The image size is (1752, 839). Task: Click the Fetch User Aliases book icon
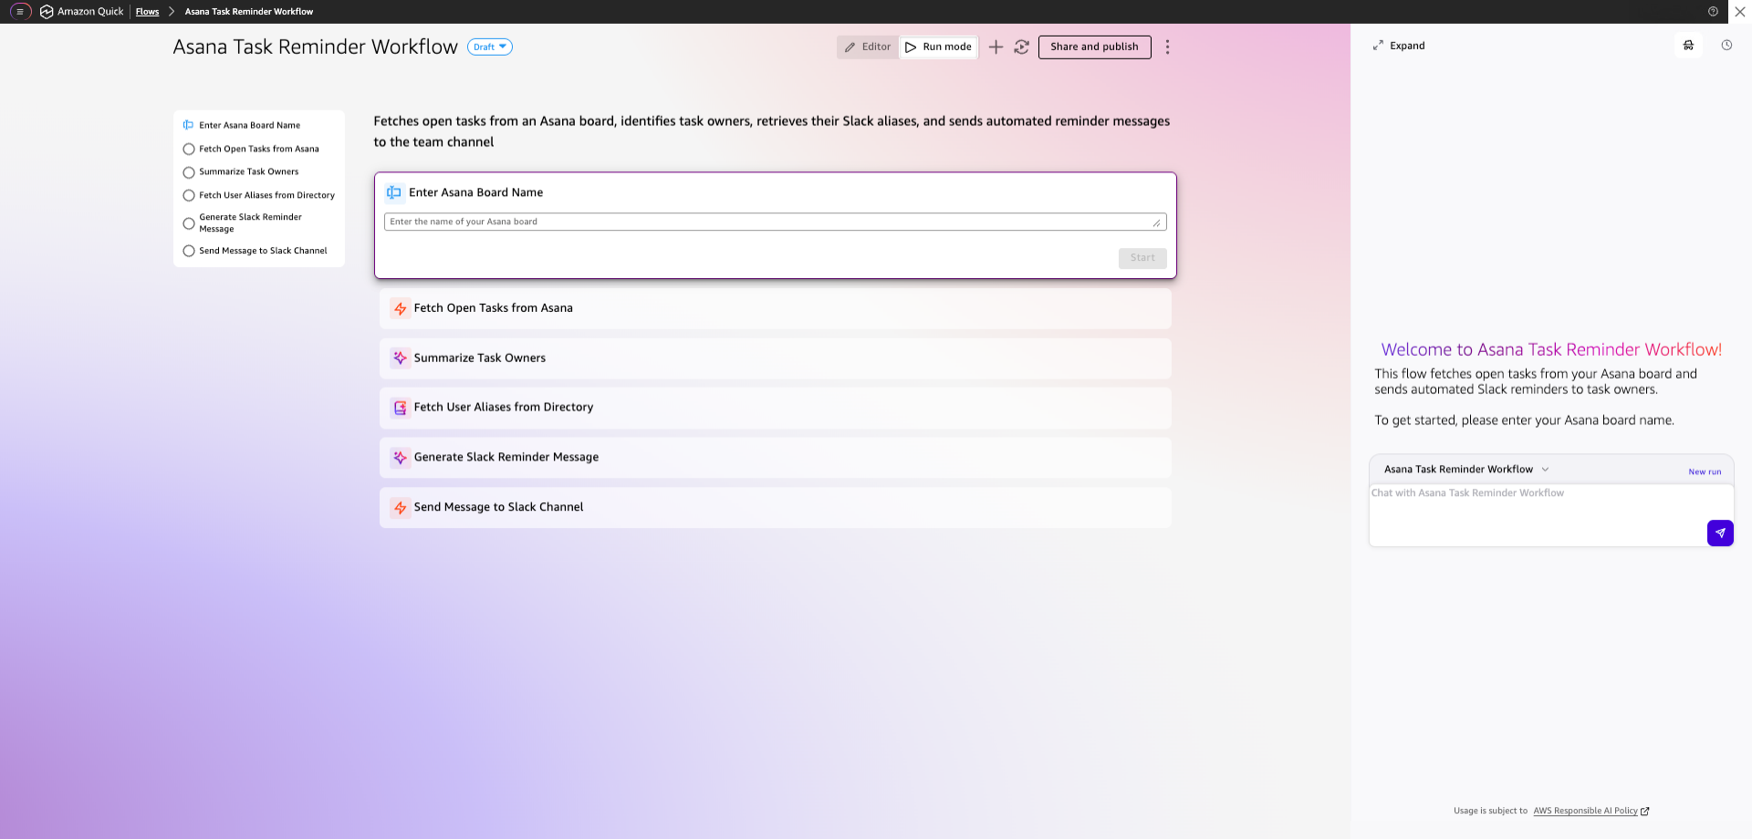pos(400,408)
